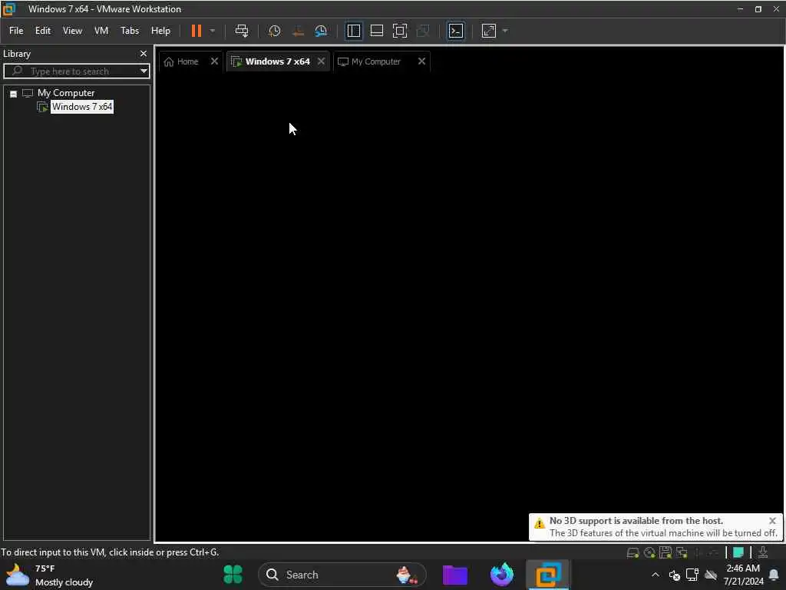Open the purple file manager taskbar icon
The image size is (786, 590).
455,575
